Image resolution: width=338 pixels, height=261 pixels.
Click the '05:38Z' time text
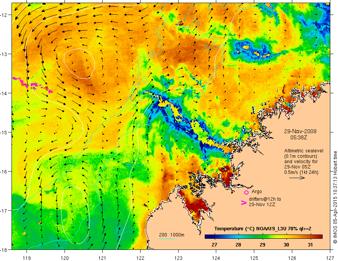[x=298, y=137]
